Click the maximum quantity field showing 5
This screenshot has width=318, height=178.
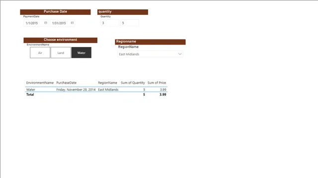[x=130, y=23]
